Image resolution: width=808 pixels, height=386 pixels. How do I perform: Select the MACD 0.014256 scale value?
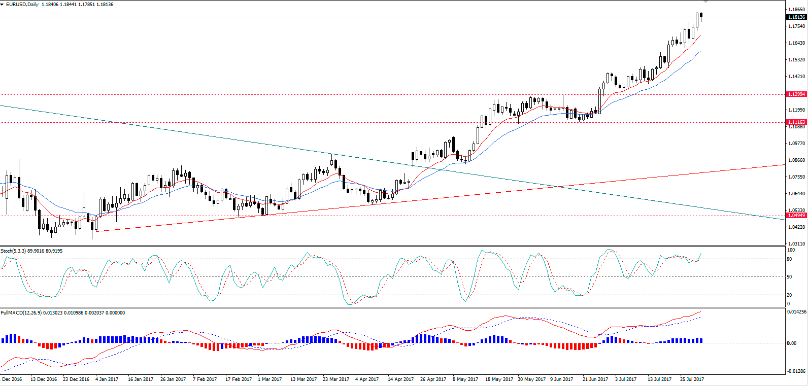tap(795, 312)
